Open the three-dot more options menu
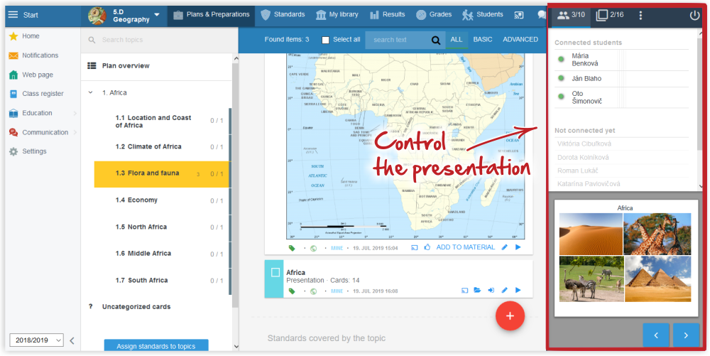The height and width of the screenshot is (356, 710). coord(640,16)
